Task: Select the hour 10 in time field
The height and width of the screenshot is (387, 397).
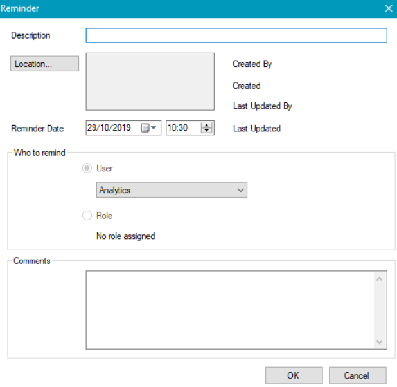Action: click(x=172, y=128)
